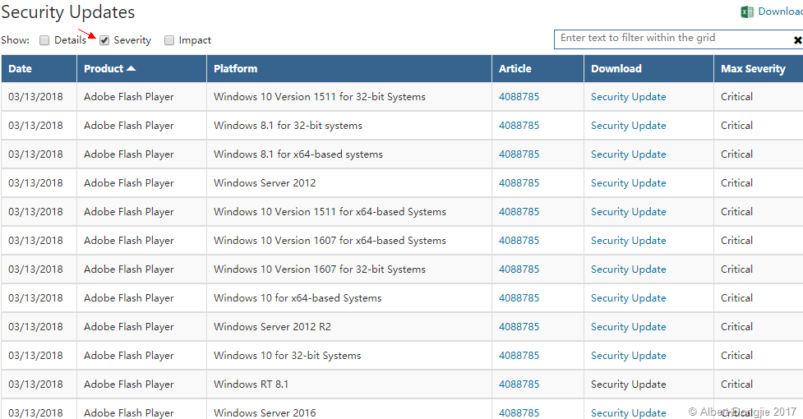Click the Article column header
Viewport: 803px width, 419px height.
(515, 69)
